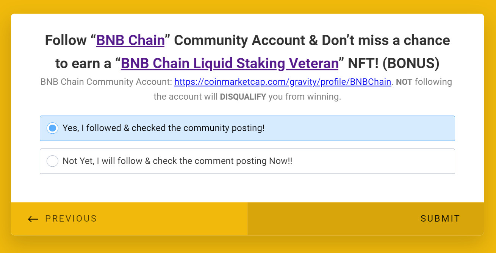Select the "Yes, I followed" radio circle
The width and height of the screenshot is (496, 253).
pyautogui.click(x=53, y=128)
